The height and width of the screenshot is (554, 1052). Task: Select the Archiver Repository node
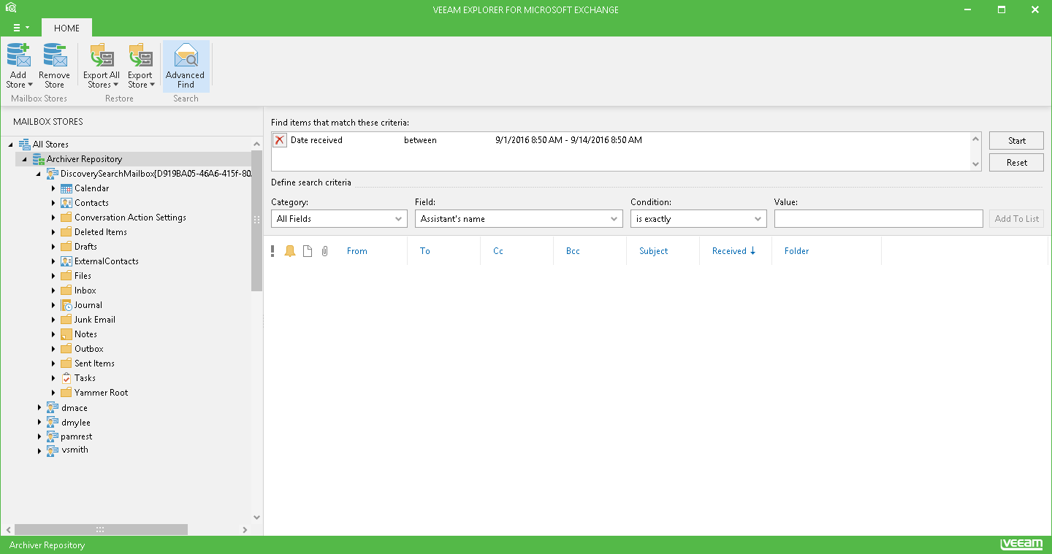point(84,159)
